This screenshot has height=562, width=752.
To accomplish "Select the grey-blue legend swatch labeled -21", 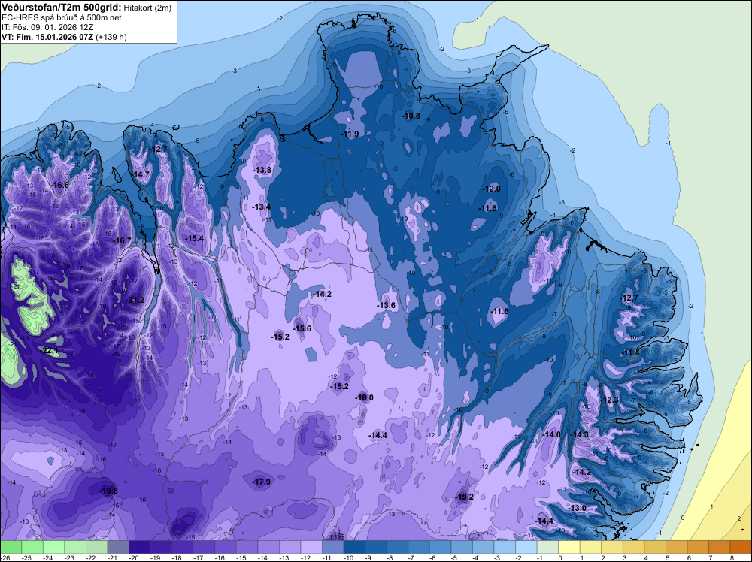I will (x=118, y=547).
